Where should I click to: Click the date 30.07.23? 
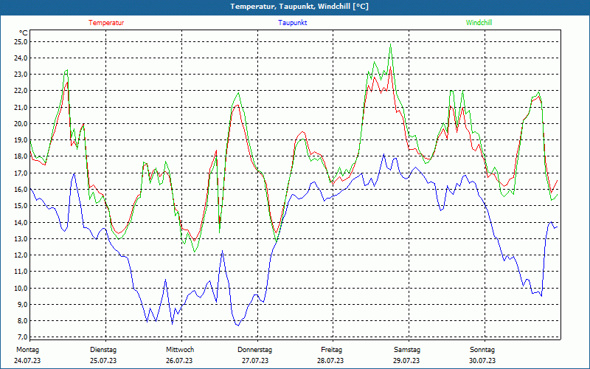tap(482, 361)
